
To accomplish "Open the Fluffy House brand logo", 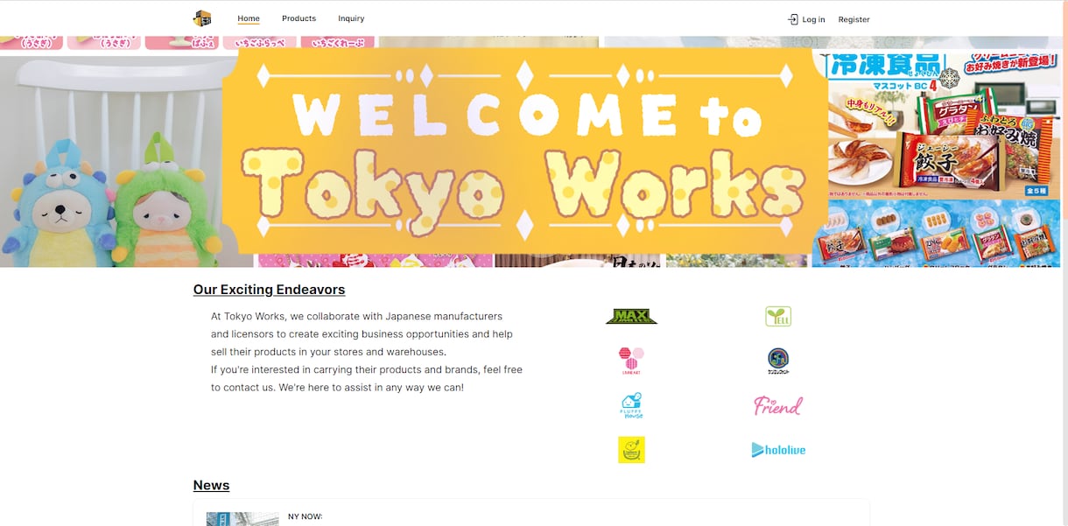I will click(631, 405).
